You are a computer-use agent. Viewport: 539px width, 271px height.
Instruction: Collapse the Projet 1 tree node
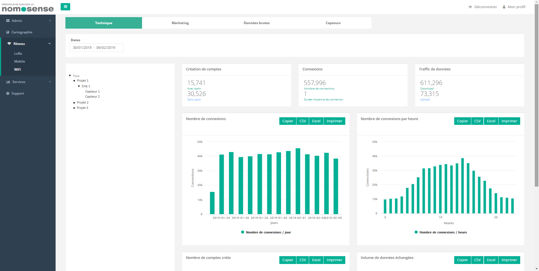[74, 81]
